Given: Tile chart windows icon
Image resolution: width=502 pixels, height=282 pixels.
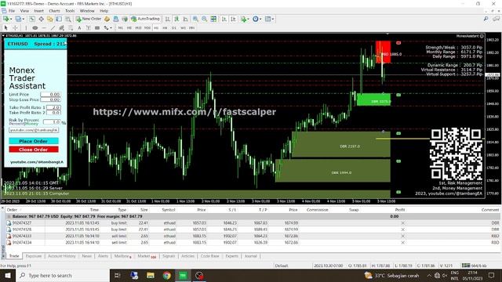Looking at the screenshot, I should (x=213, y=19).
